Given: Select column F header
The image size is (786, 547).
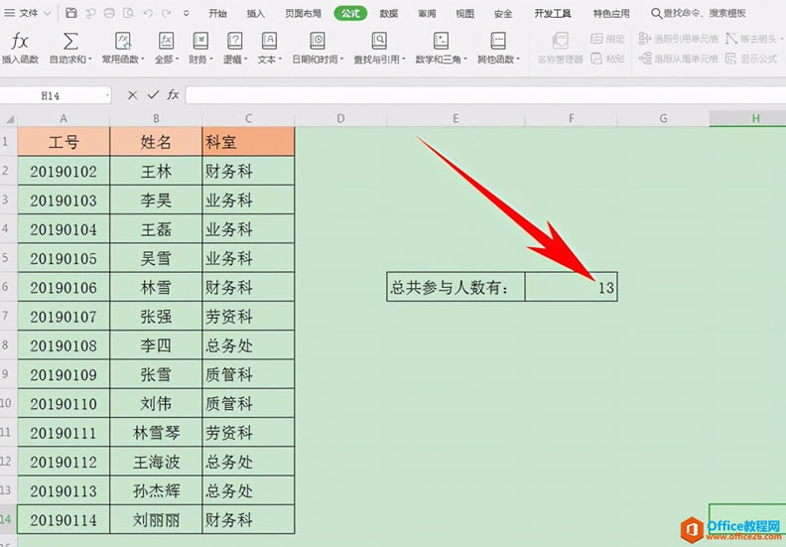Looking at the screenshot, I should [571, 119].
